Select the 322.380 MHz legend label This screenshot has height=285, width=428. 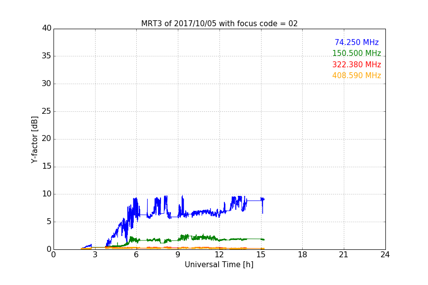(x=357, y=65)
